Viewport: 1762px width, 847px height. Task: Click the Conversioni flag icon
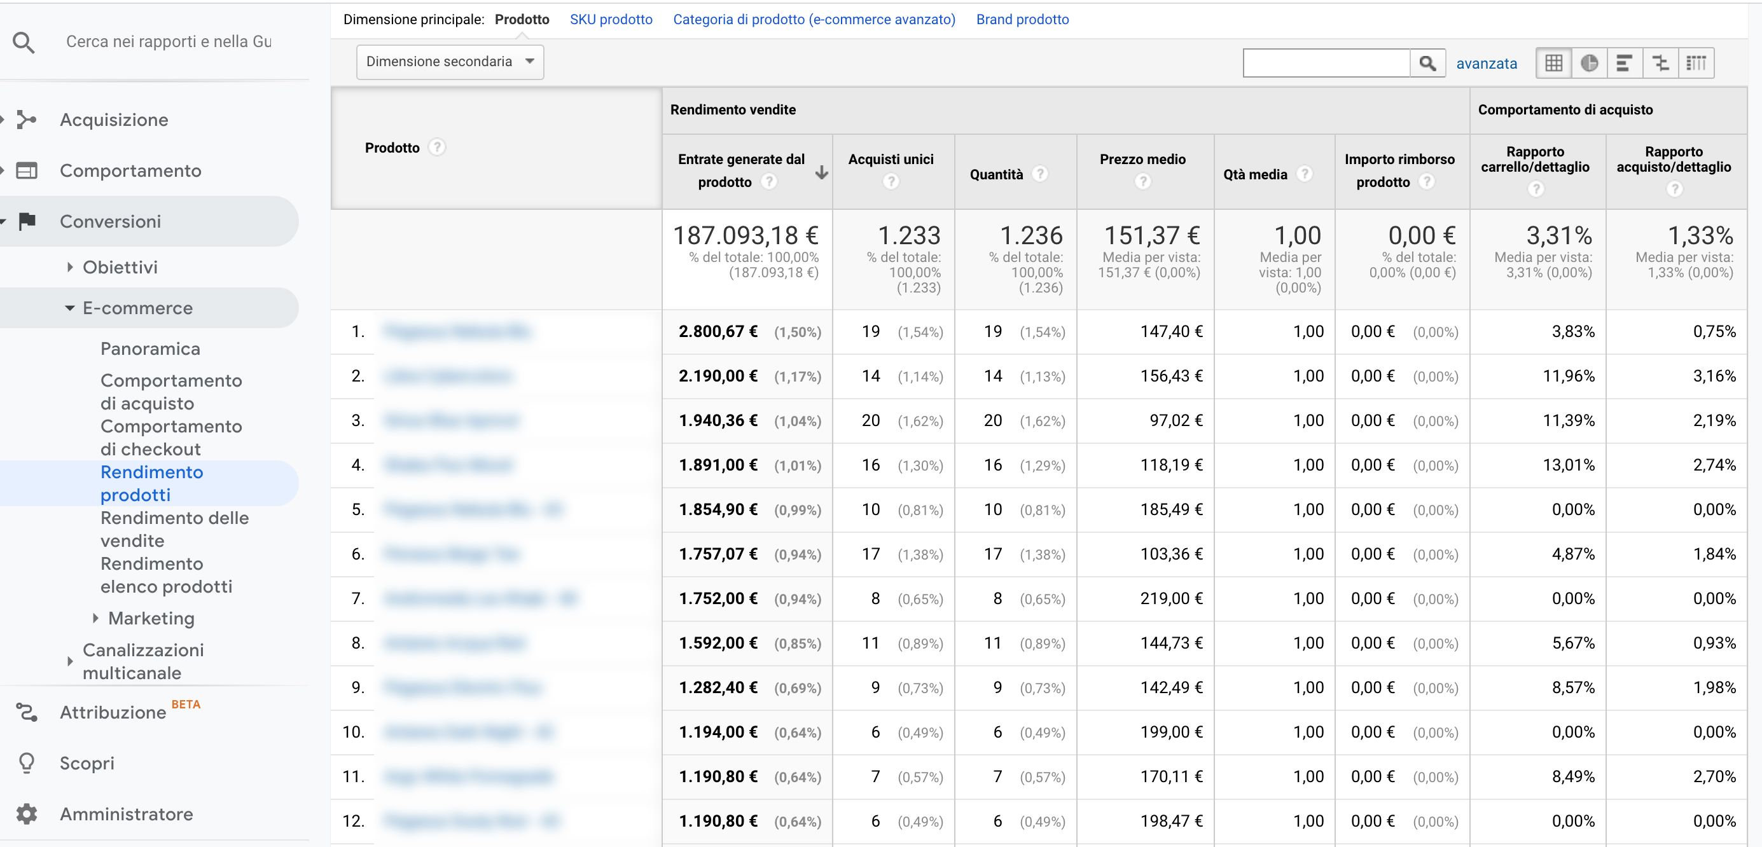click(27, 221)
